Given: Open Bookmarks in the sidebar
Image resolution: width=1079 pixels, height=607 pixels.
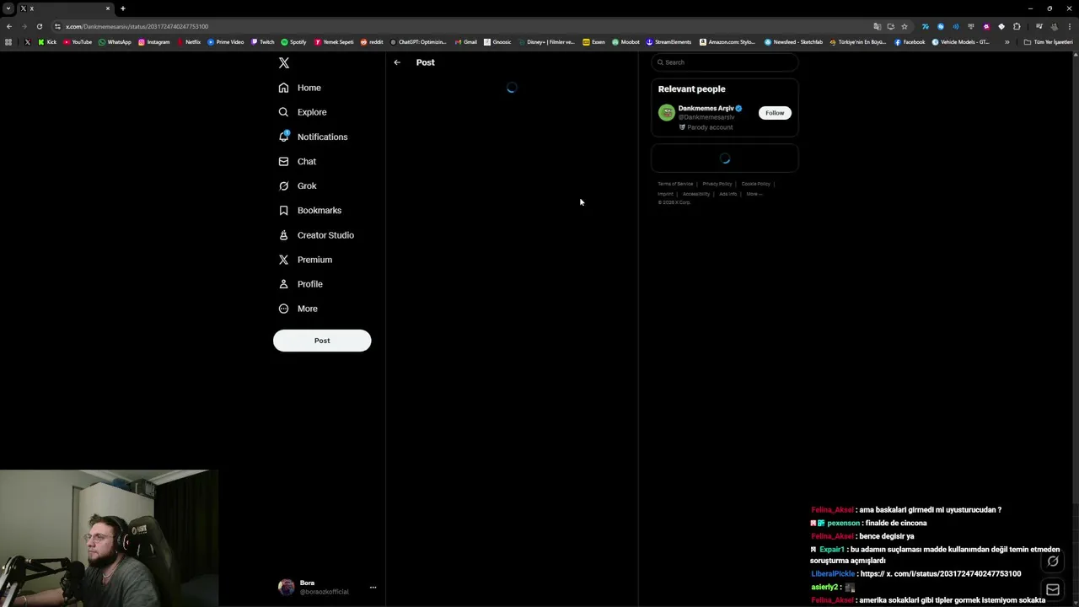Looking at the screenshot, I should (310, 210).
